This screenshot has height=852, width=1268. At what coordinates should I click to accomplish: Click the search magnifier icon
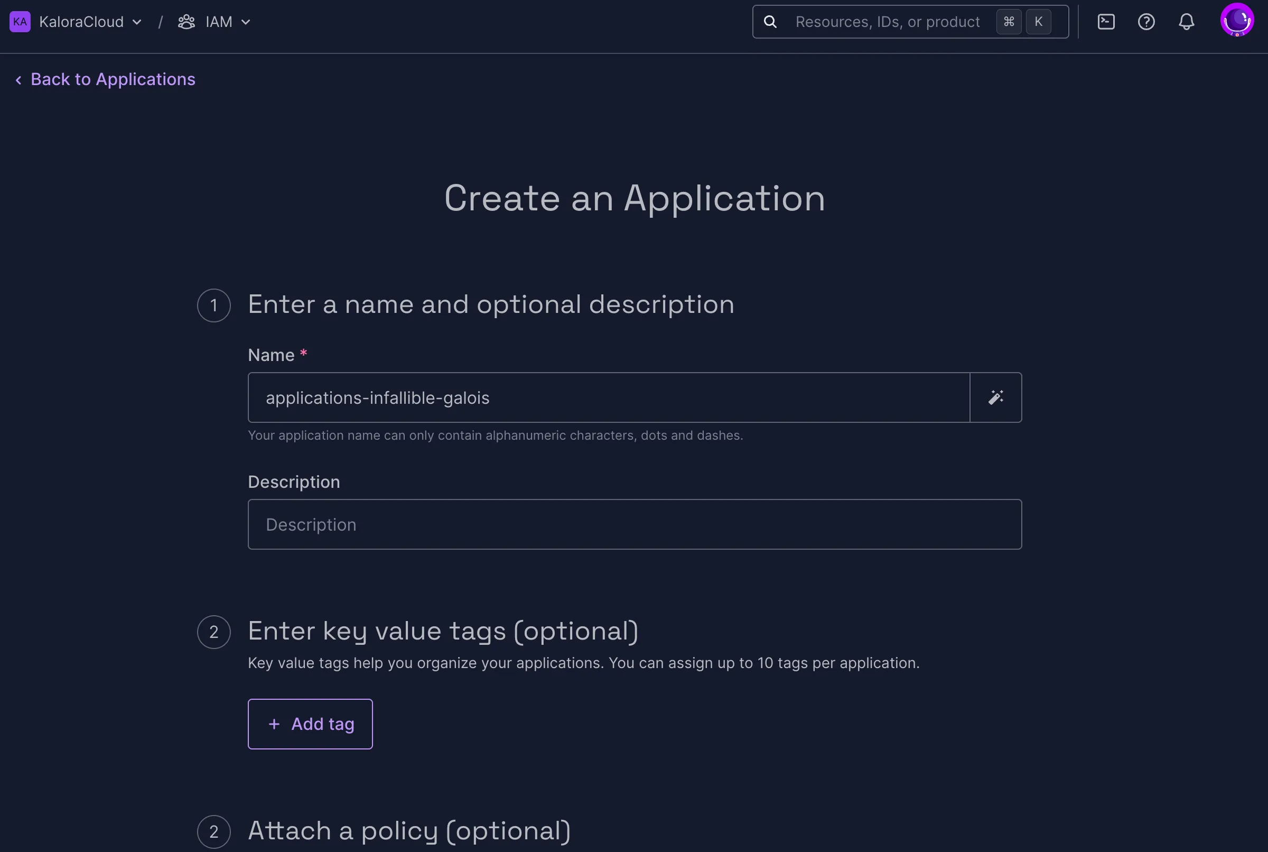771,21
